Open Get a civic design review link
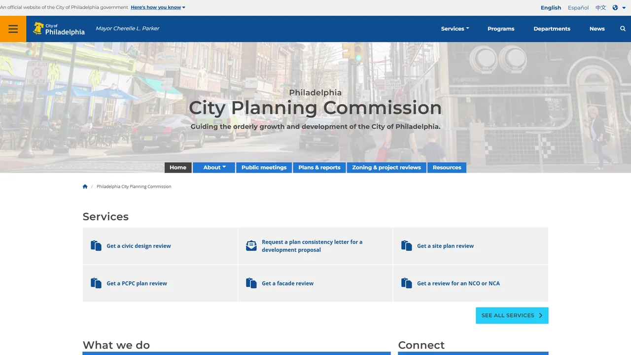 point(139,246)
